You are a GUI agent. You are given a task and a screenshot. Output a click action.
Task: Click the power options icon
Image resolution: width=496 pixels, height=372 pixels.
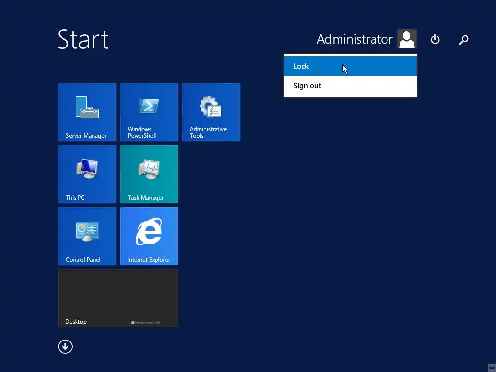tap(435, 39)
